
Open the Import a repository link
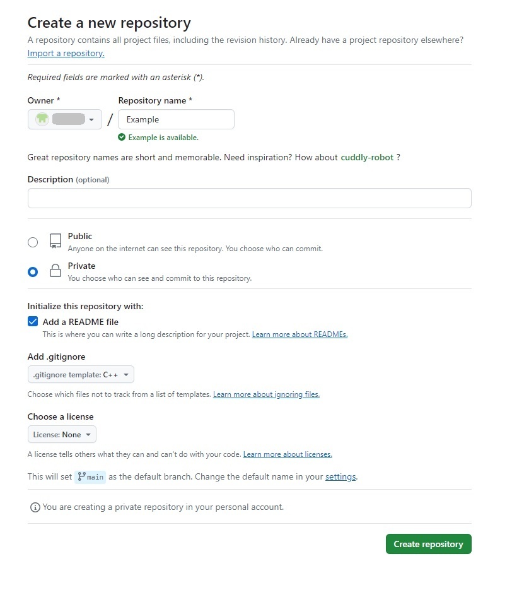click(x=66, y=53)
